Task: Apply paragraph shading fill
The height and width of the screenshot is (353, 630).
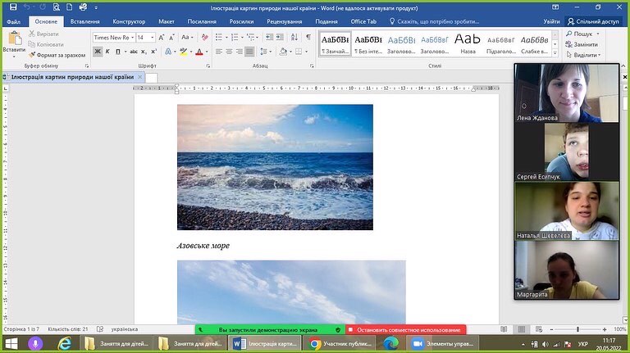Action: click(283, 52)
